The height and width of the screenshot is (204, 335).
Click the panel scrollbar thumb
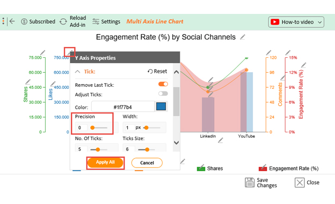tap(176, 102)
